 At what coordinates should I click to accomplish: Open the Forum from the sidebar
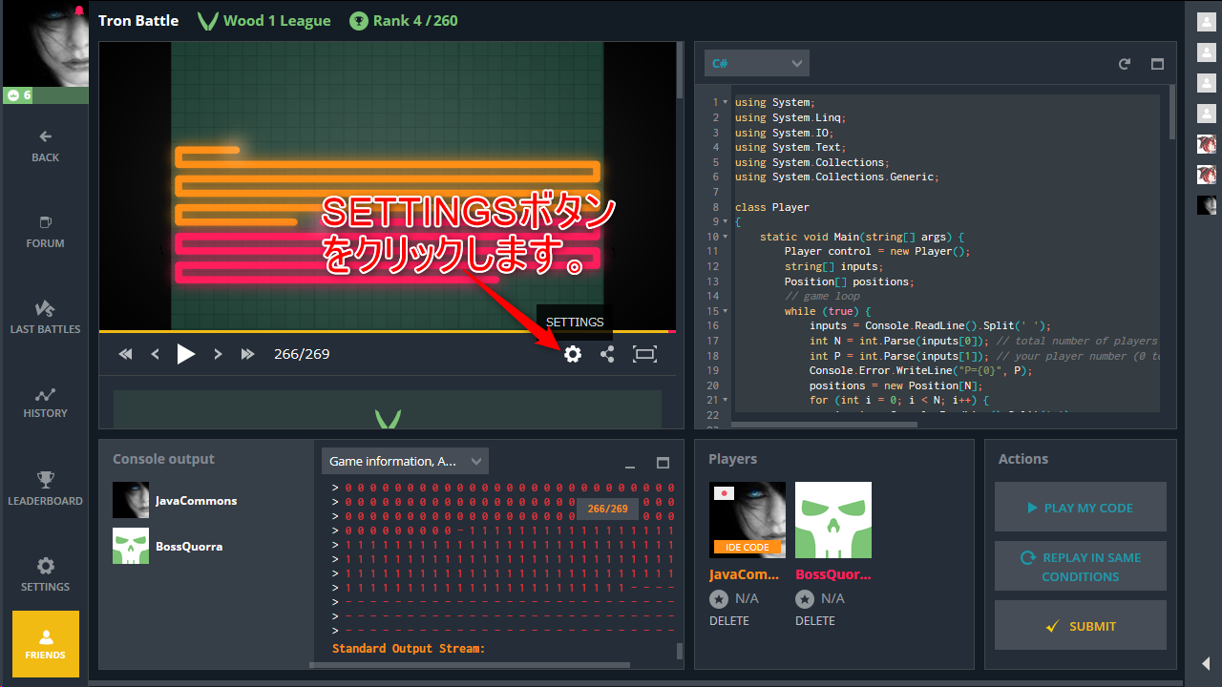pos(45,232)
